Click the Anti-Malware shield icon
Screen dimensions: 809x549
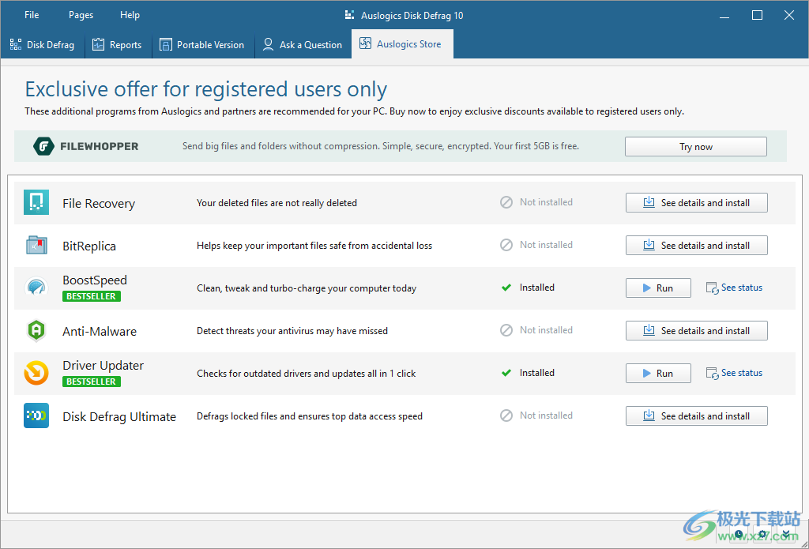click(36, 330)
